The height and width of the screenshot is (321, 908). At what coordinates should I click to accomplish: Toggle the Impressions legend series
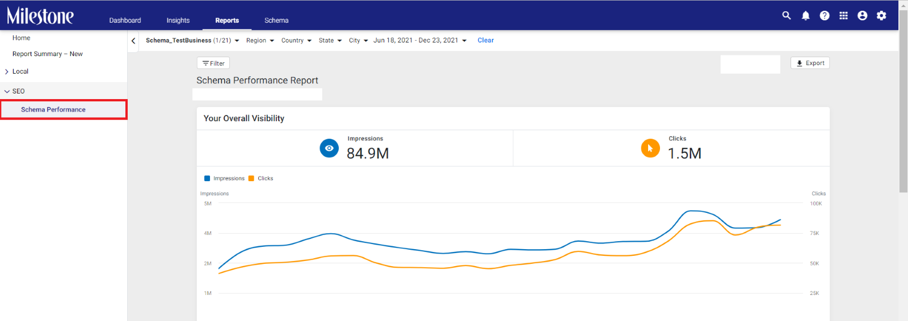pyautogui.click(x=225, y=178)
